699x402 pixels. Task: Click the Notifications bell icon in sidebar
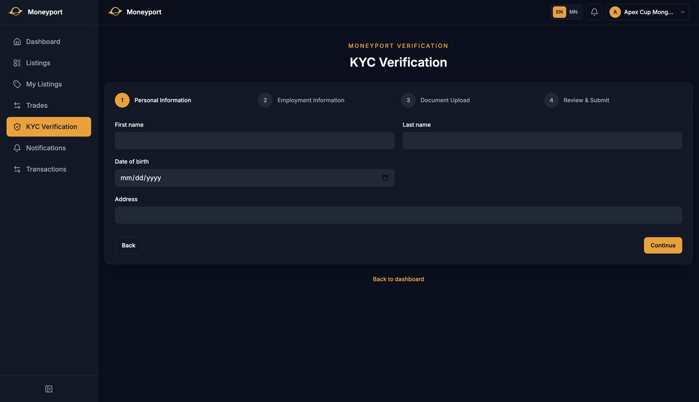(x=17, y=148)
